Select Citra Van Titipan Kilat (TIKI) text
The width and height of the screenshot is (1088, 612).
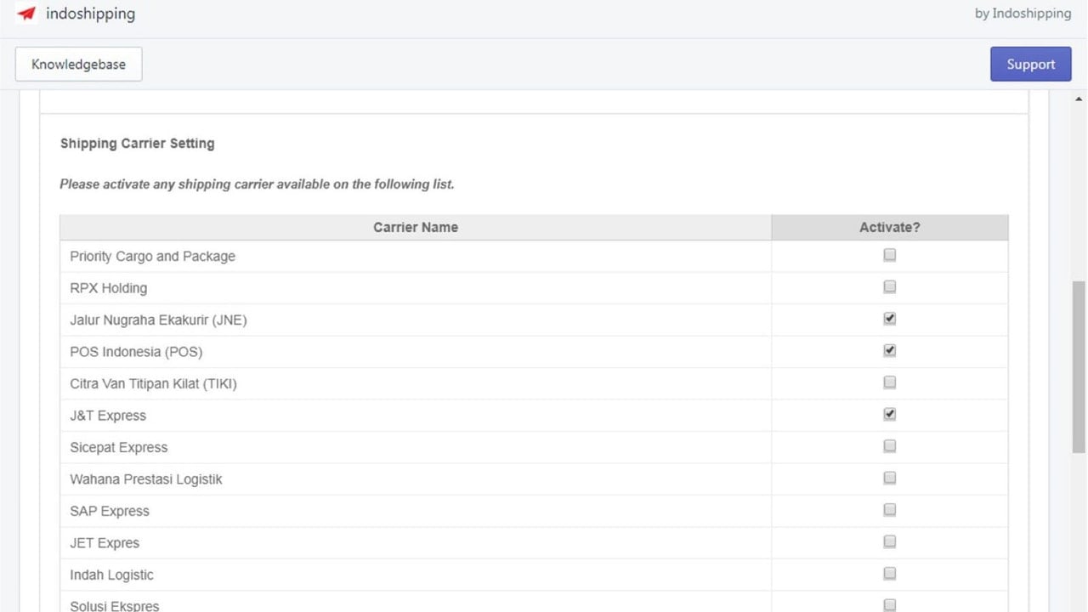click(154, 384)
